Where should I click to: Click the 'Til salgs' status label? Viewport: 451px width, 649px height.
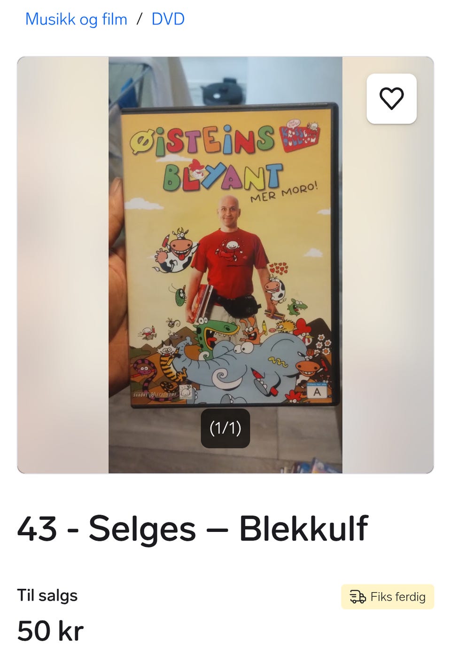pyautogui.click(x=47, y=595)
